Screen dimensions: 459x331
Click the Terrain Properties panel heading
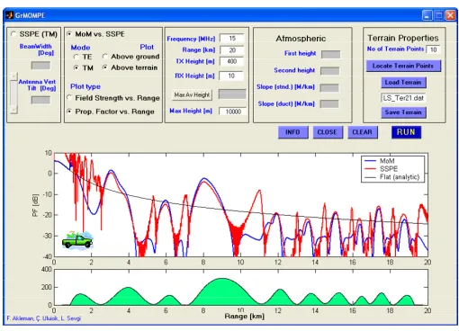pos(403,38)
